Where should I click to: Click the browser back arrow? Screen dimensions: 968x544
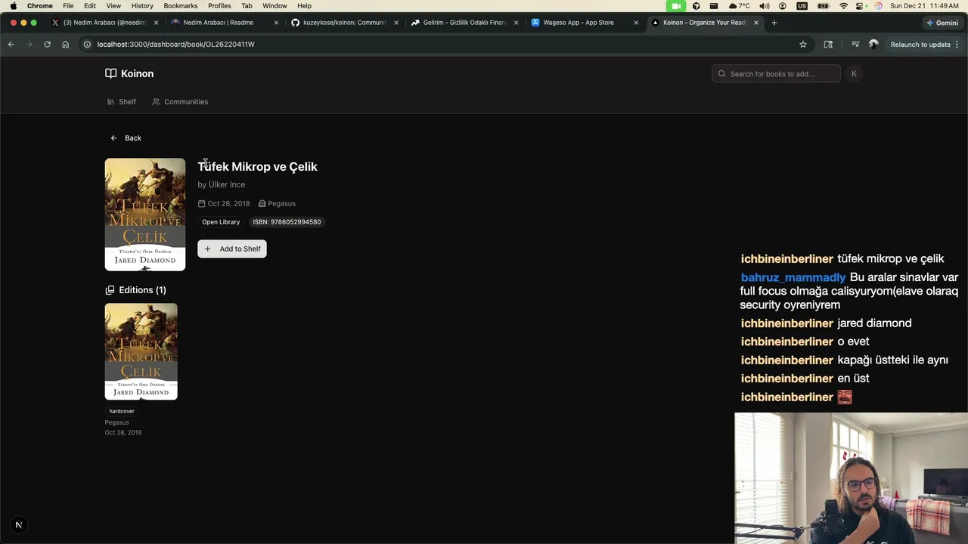[x=11, y=44]
